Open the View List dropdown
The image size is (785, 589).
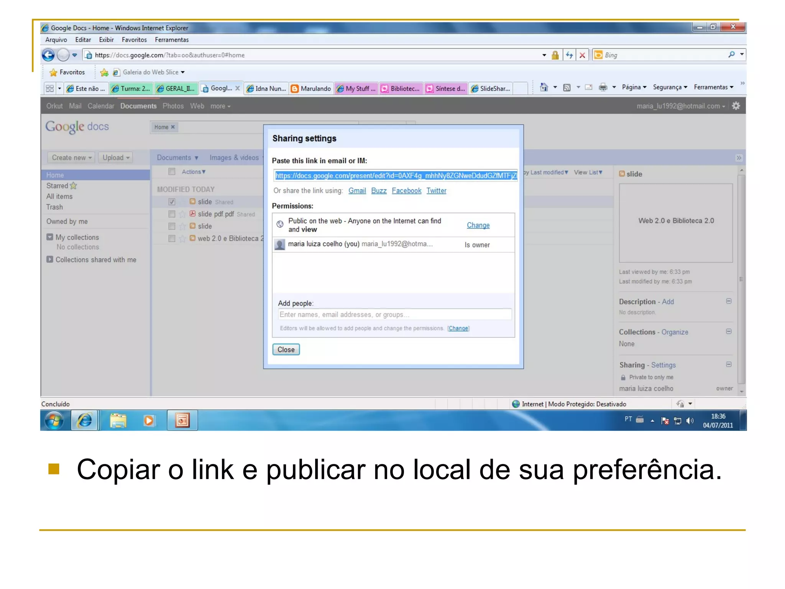pos(588,173)
